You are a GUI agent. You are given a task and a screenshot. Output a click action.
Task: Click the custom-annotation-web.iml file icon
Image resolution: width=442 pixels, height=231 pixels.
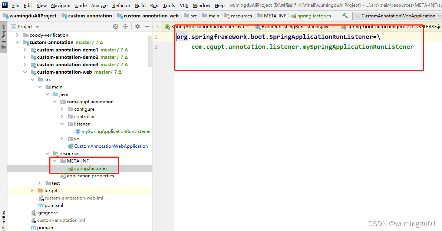41,198
